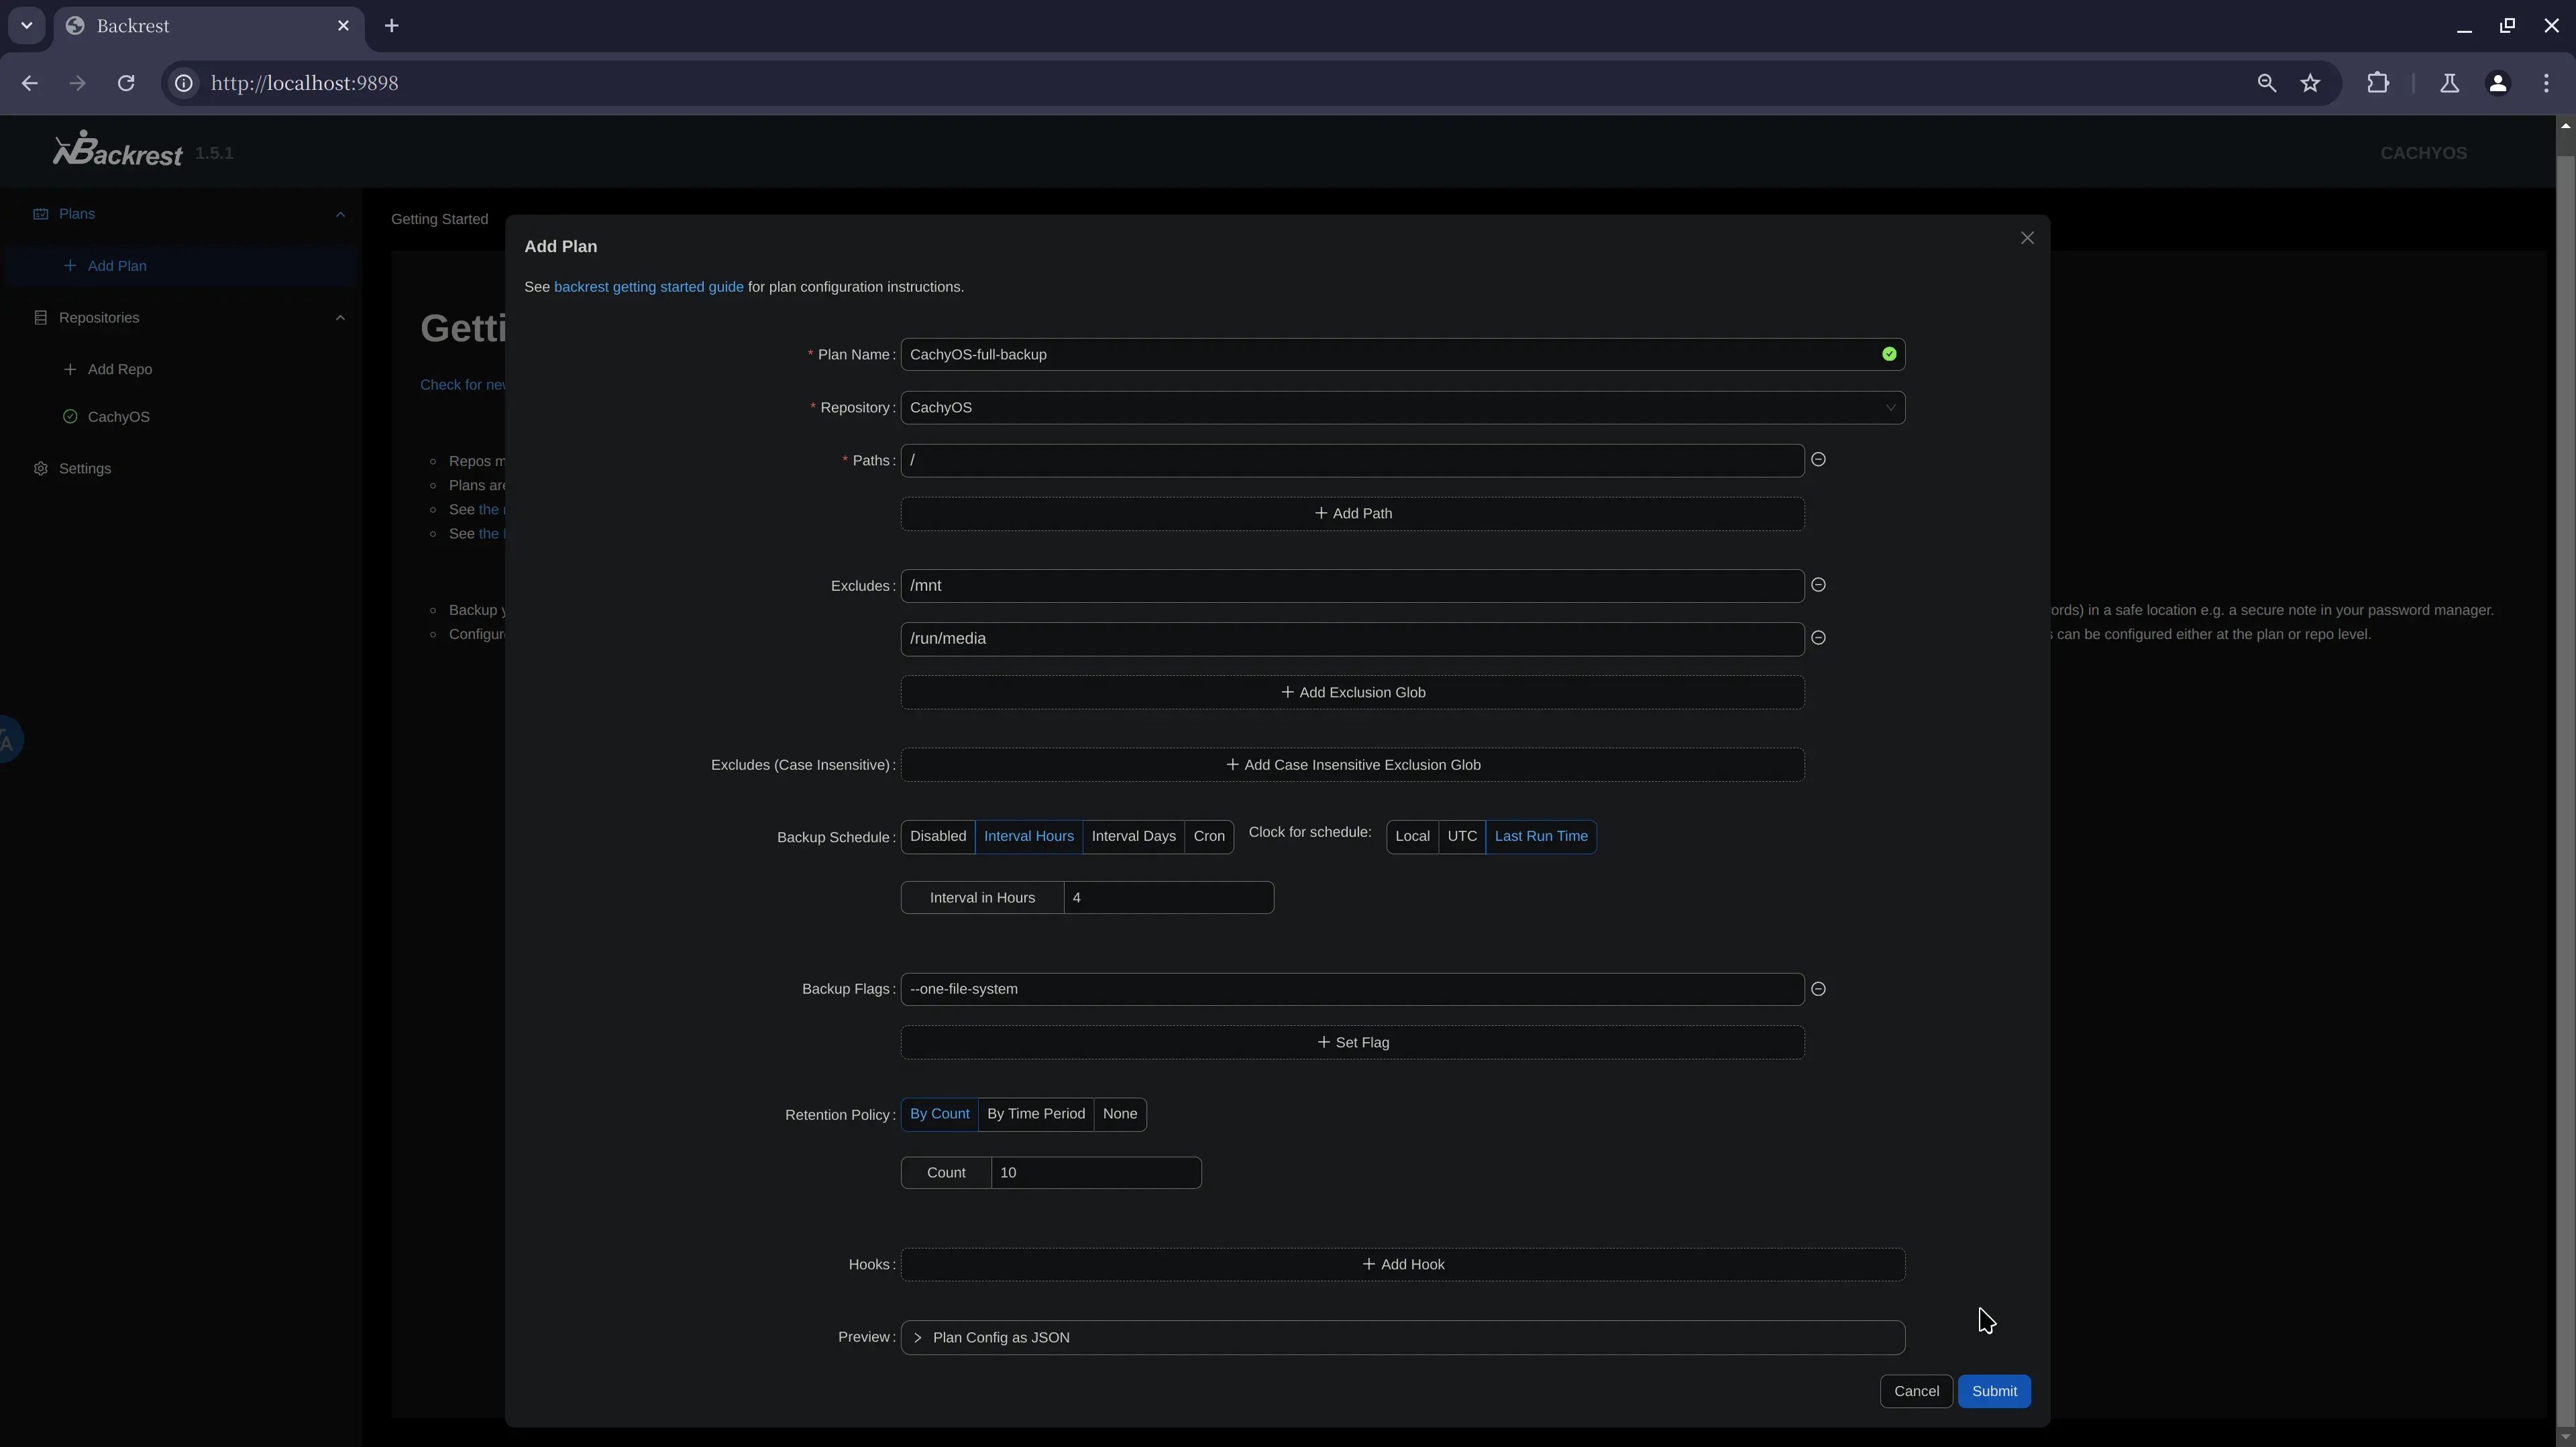The image size is (2576, 1447).
Task: Click the CACHYOS instance label in header
Action: [2423, 153]
